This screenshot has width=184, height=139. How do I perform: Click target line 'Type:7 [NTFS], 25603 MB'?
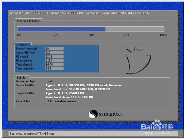[65, 93]
